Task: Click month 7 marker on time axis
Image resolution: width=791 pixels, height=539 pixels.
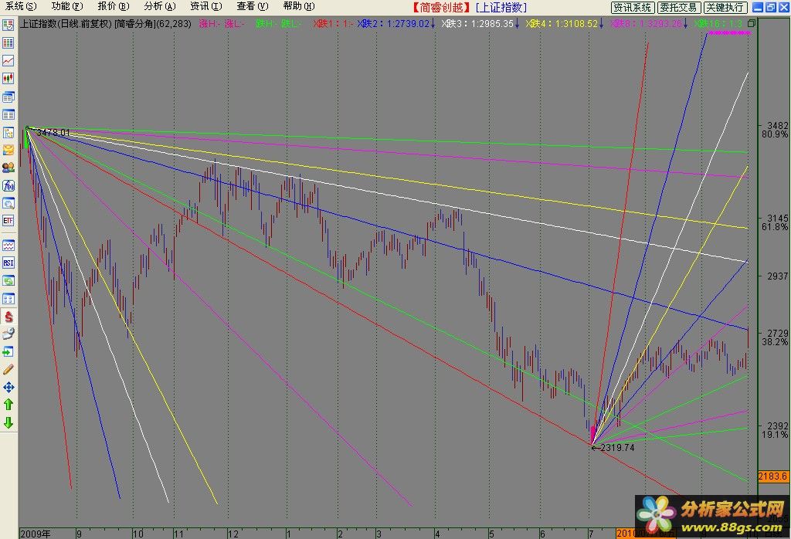Action: point(591,534)
